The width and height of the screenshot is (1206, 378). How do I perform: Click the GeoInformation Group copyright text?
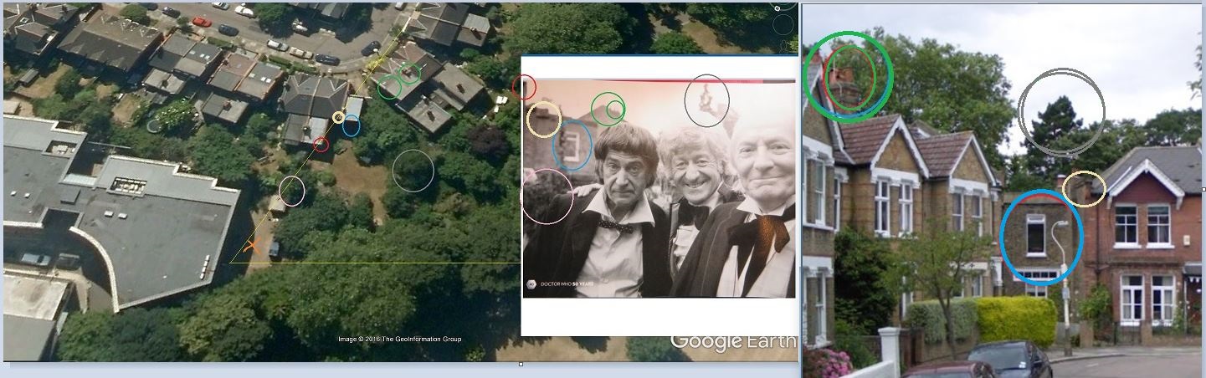click(399, 339)
